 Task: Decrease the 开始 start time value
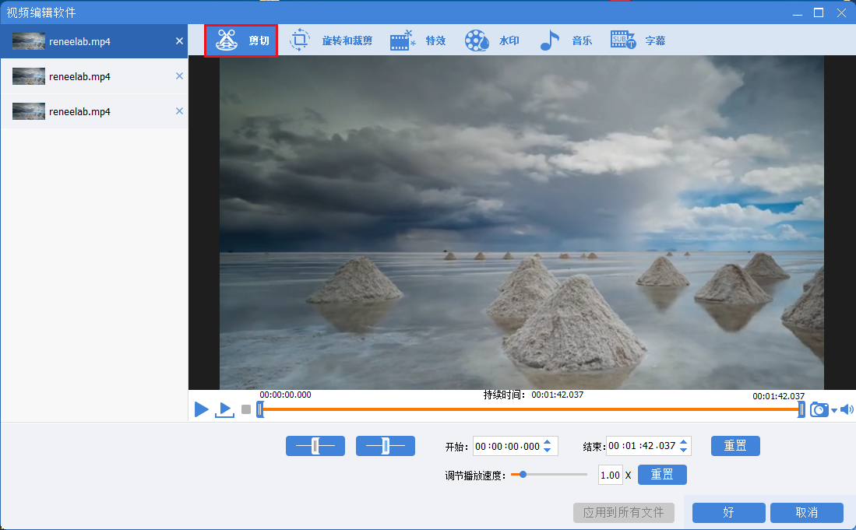548,451
